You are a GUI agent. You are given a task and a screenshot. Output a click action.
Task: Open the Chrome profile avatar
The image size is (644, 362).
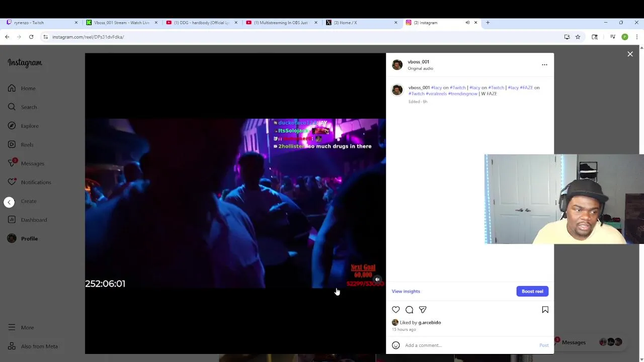click(625, 37)
